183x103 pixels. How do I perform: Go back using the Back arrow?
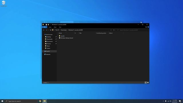[x=44, y=30]
